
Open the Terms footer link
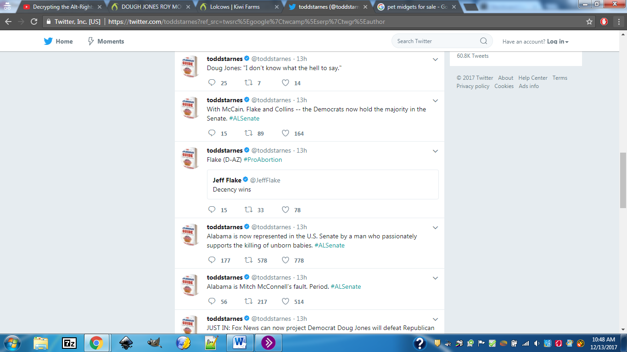click(x=560, y=78)
